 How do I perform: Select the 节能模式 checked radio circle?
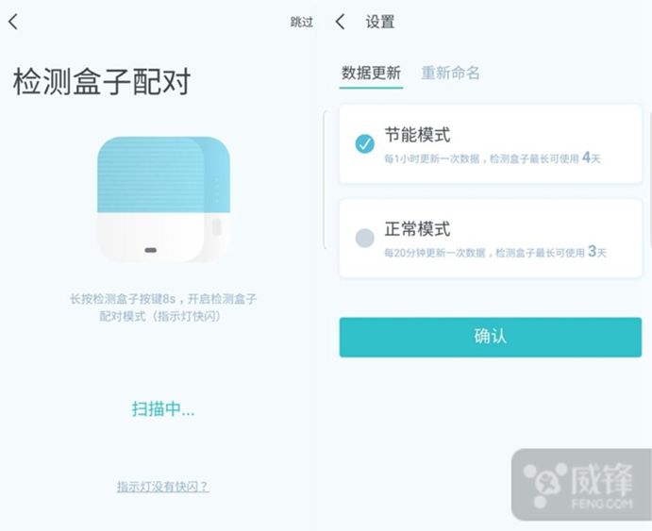364,143
